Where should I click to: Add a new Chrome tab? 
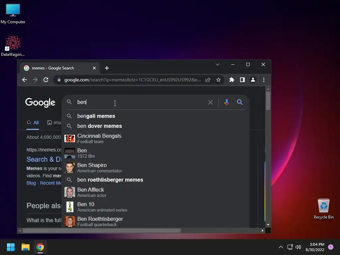click(107, 68)
